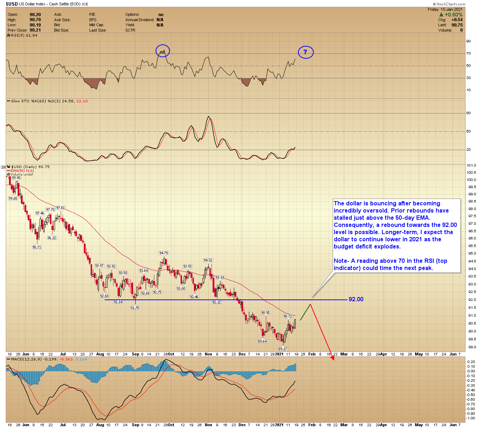
Task: Click the Last price value in the header
Action: click(x=457, y=25)
